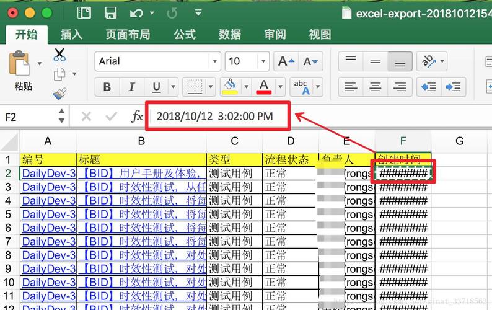This screenshot has height=310, width=492.
Task: Confirm formula entry checkmark
Action: 111,117
